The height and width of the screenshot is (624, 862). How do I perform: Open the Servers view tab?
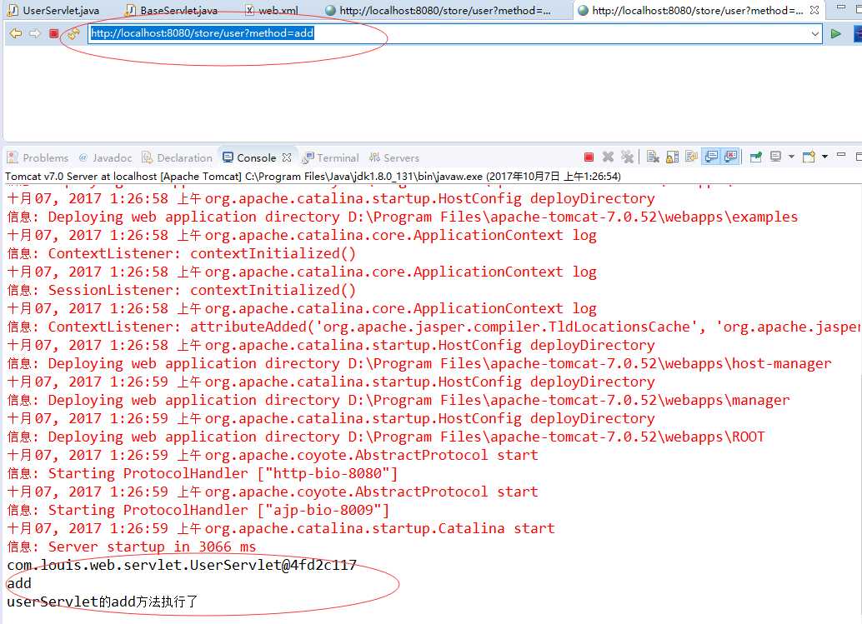tap(394, 157)
